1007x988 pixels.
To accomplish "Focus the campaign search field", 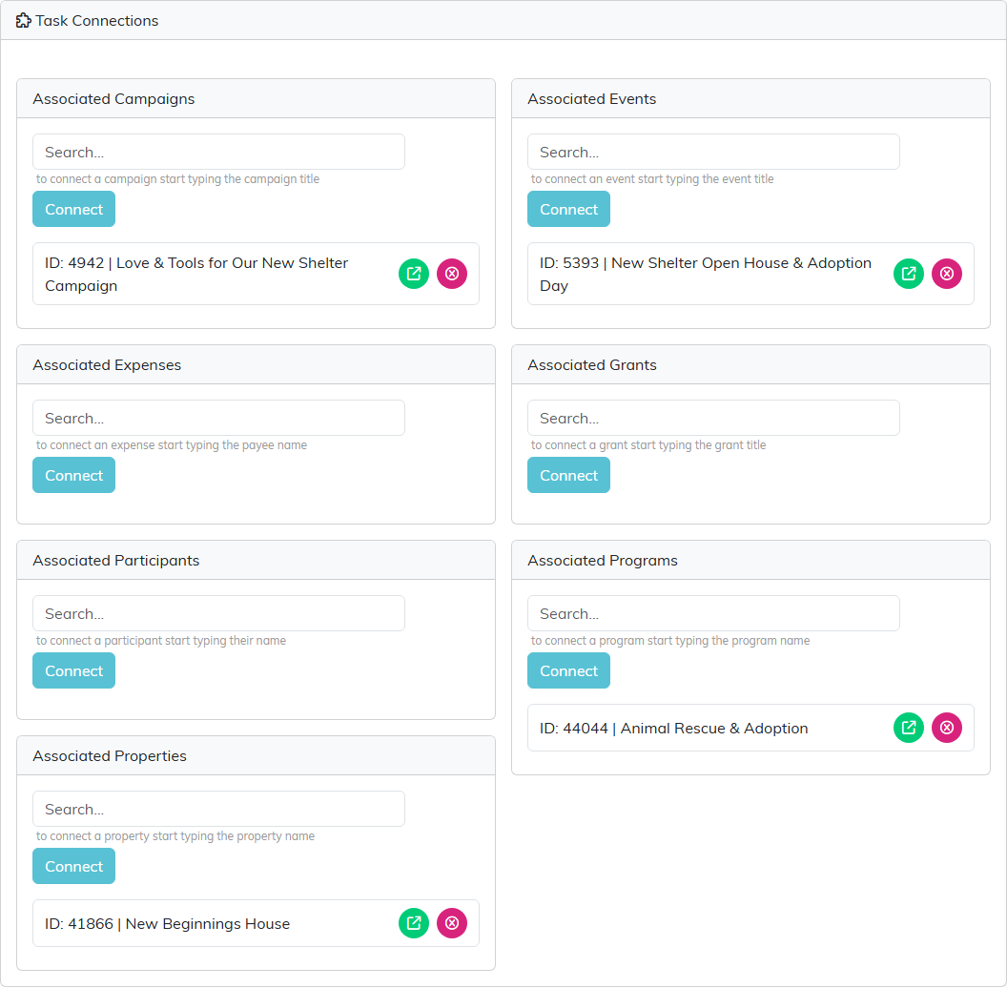I will (x=218, y=152).
